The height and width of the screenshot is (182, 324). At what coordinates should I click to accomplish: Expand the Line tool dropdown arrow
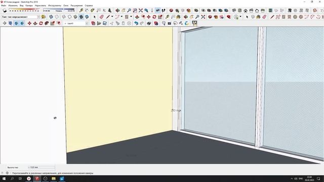click(x=112, y=17)
